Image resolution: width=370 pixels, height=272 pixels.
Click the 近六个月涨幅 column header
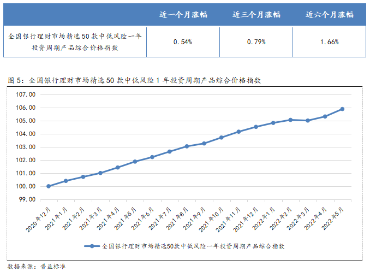(x=329, y=14)
